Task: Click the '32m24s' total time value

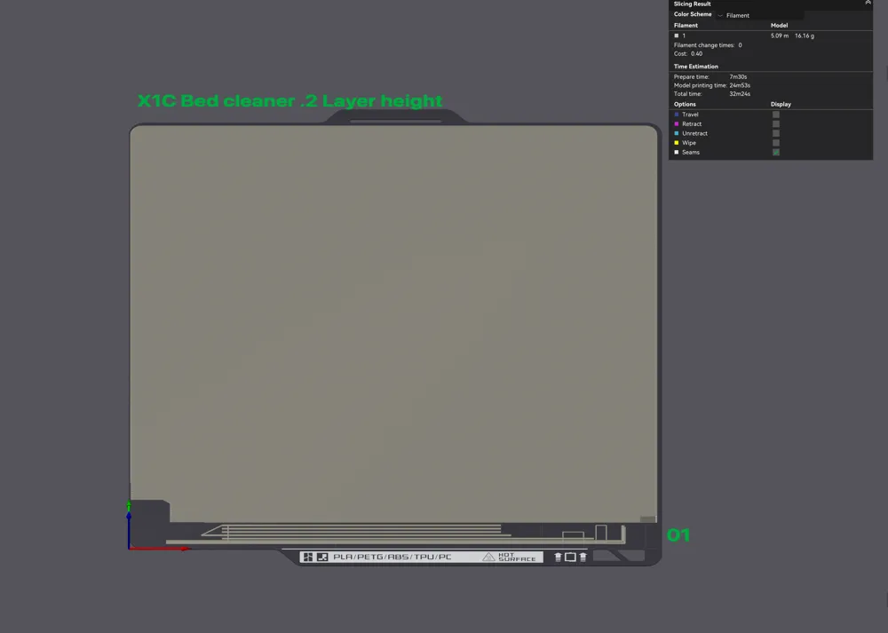Action: 740,94
